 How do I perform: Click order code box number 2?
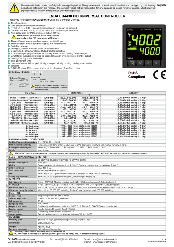pos(41,72)
